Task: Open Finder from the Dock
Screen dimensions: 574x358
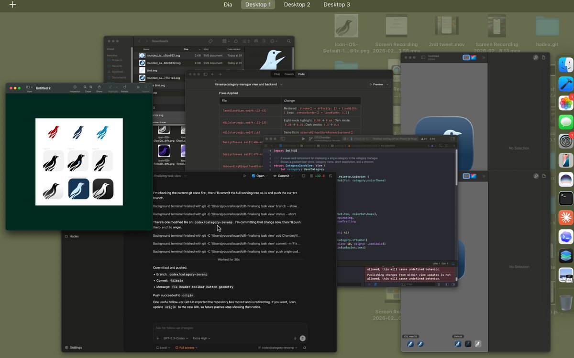Action: tap(566, 64)
